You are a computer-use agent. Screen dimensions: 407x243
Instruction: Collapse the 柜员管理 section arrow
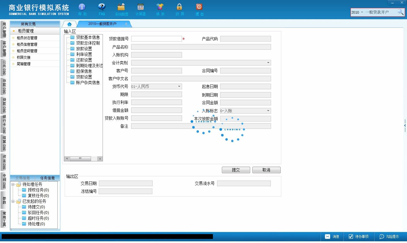click(14, 31)
